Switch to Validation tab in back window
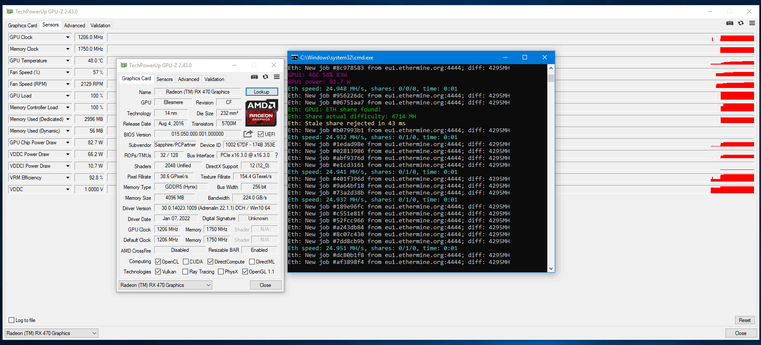 click(x=100, y=26)
